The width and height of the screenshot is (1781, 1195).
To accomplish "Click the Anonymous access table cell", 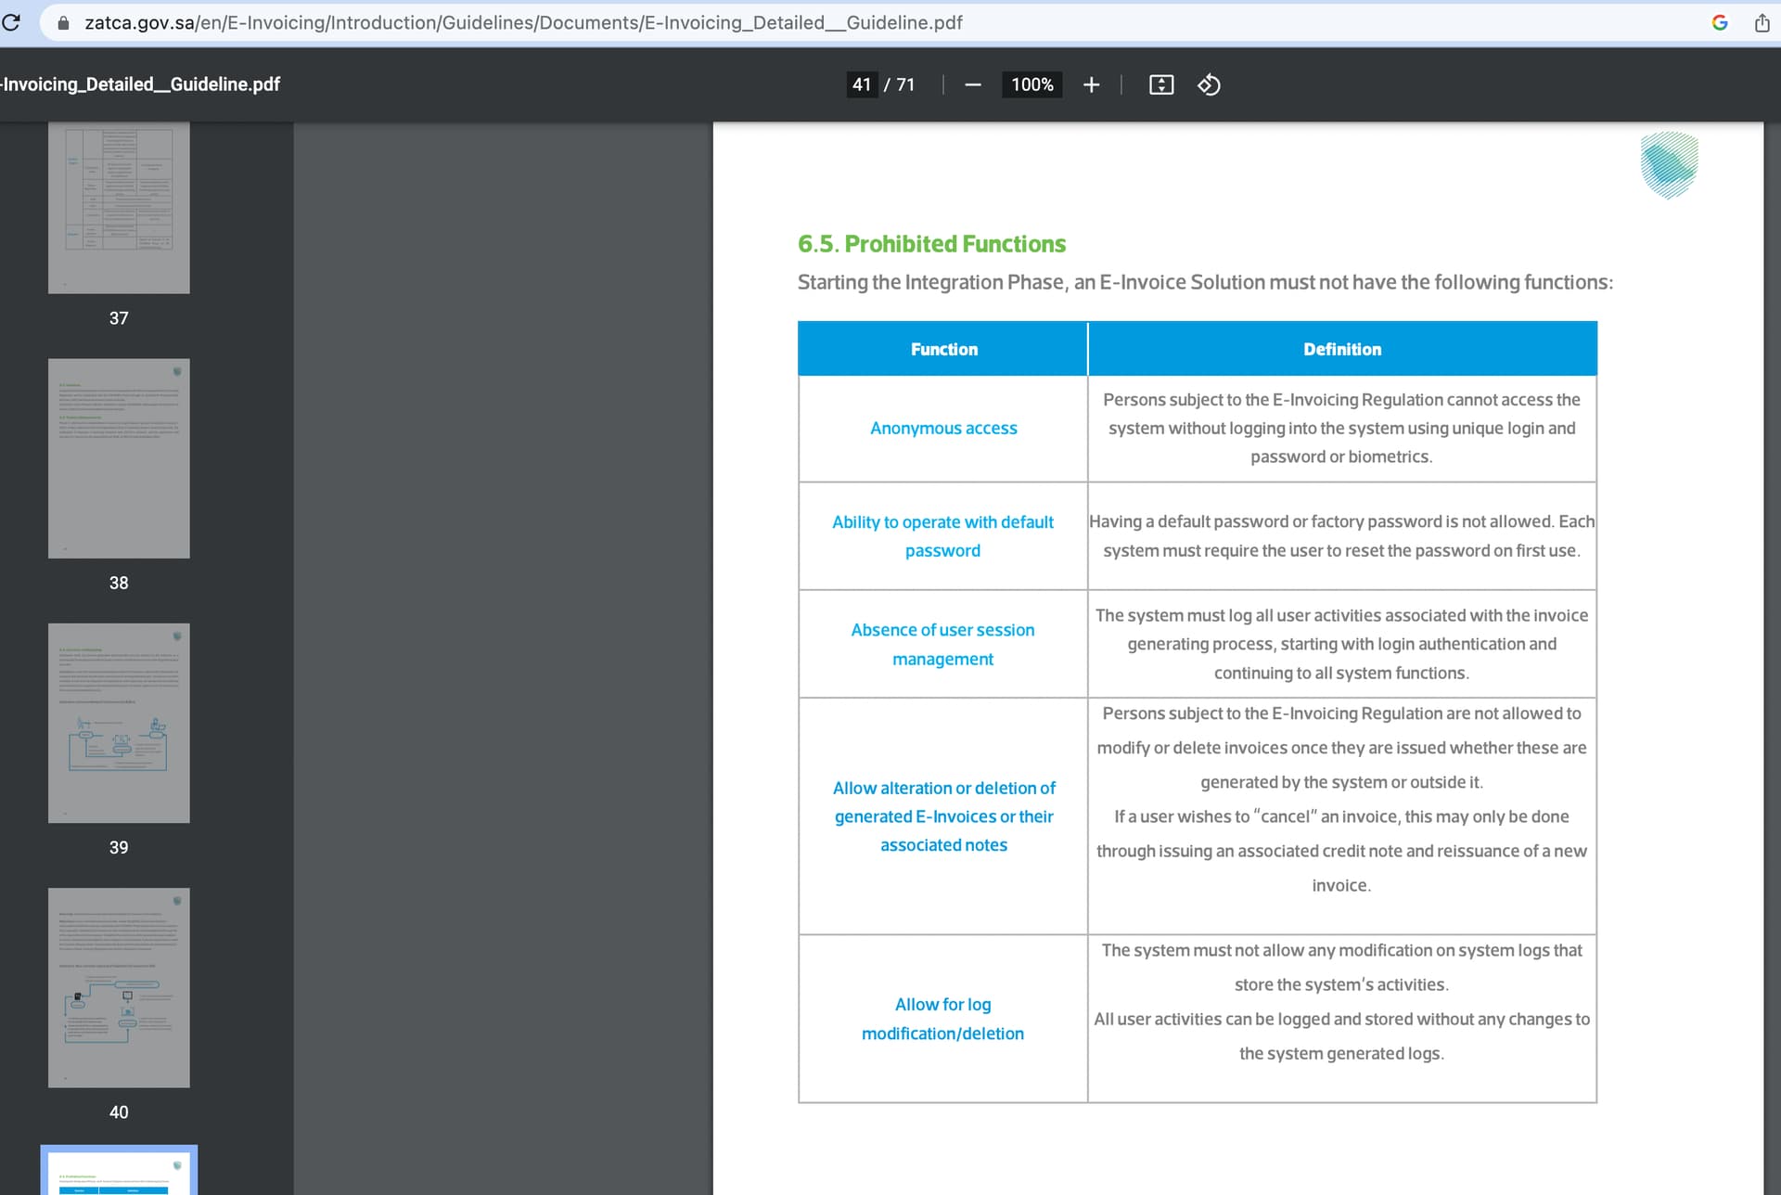I will (x=942, y=429).
